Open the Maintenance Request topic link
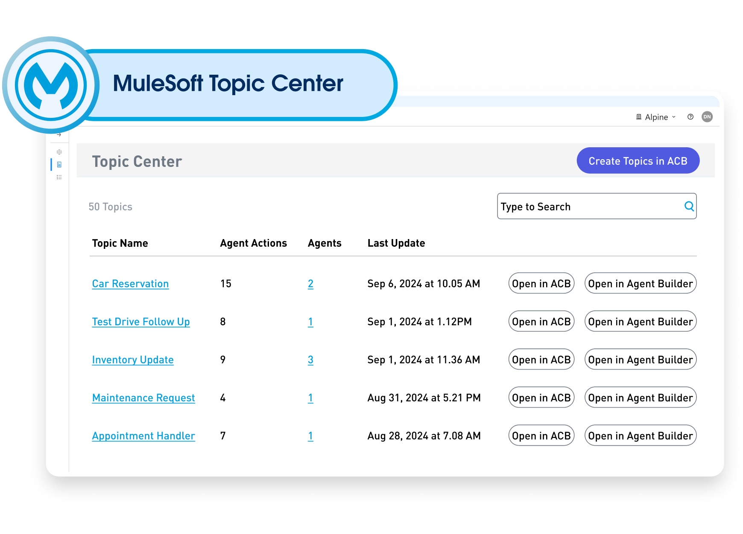743x534 pixels. tap(143, 398)
